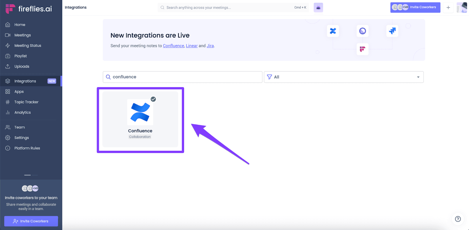This screenshot has height=230, width=469.
Task: Click the integrations search box with confluence
Action: coord(183,77)
